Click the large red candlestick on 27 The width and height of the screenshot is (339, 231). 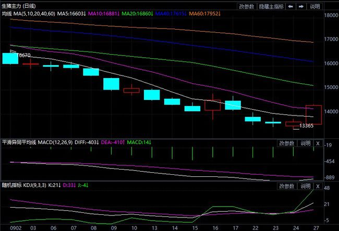313,114
